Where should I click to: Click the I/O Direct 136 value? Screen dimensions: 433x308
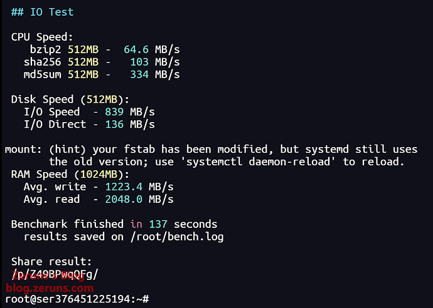(x=115, y=125)
